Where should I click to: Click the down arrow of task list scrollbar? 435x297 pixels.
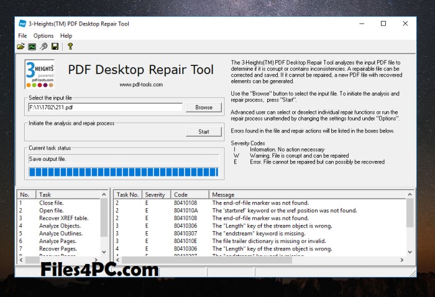point(104,252)
